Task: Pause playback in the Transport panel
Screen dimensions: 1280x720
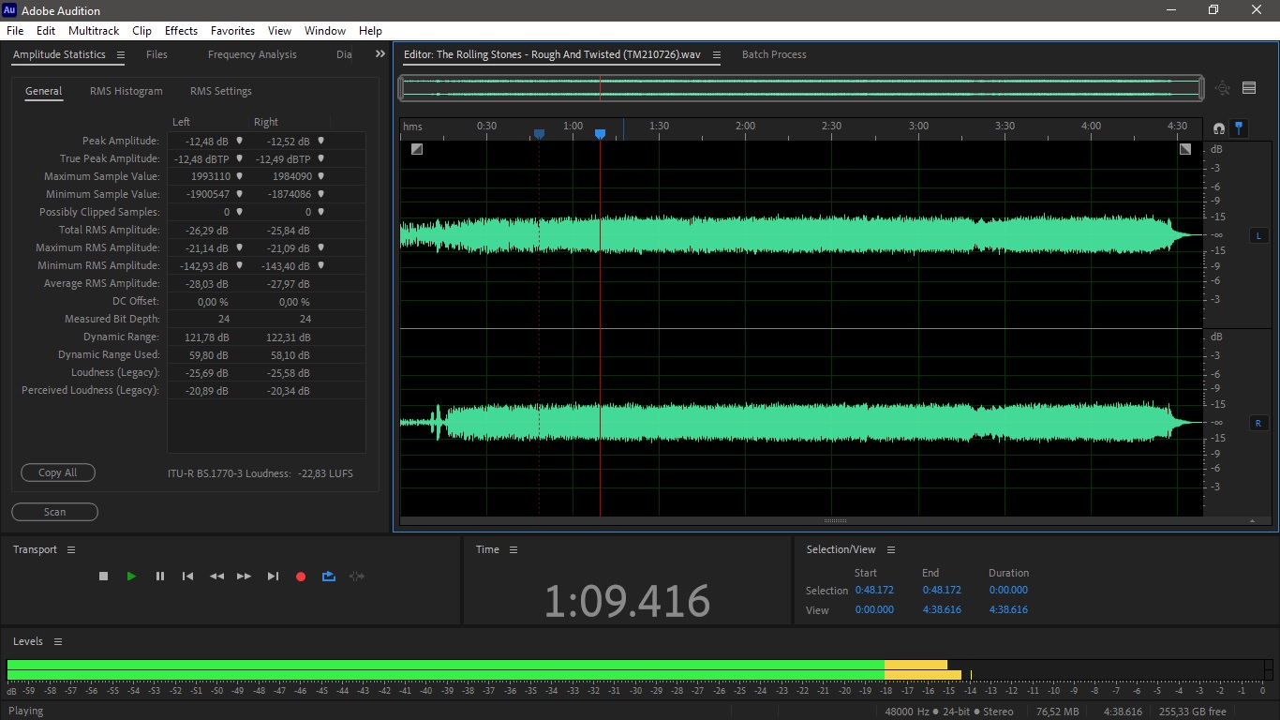Action: pos(160,577)
